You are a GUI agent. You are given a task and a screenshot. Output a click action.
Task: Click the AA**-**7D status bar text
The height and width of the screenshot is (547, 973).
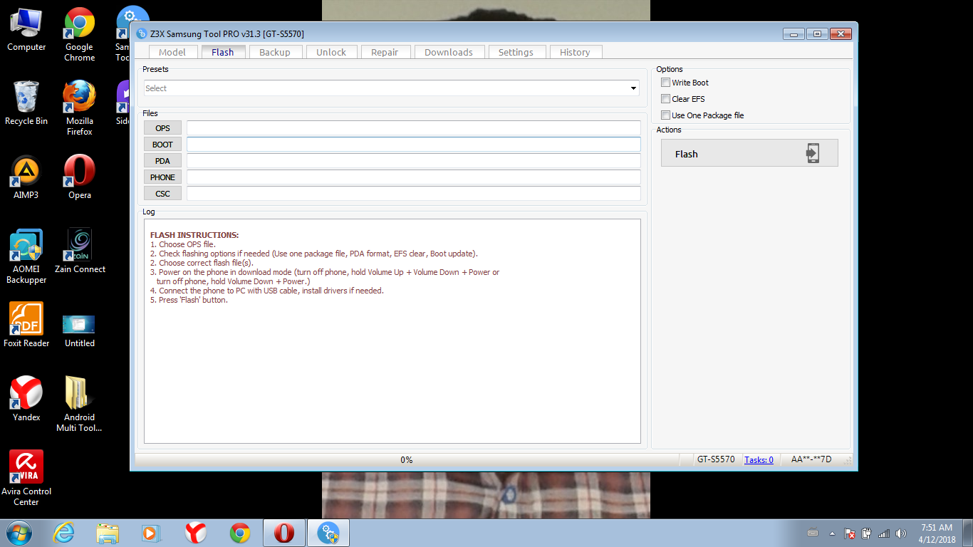811,460
